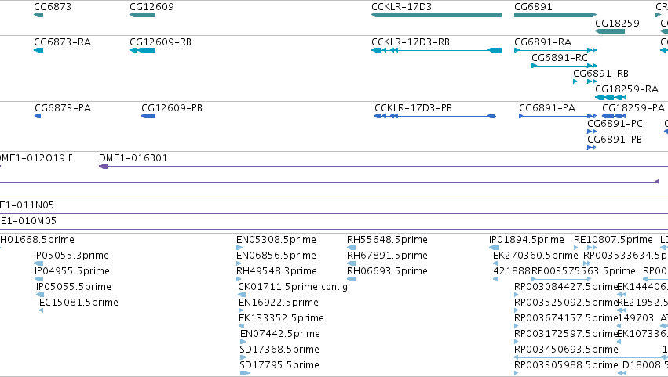Select EST SD17795.5prime
Viewport: 668px width, 377px height.
pos(245,373)
